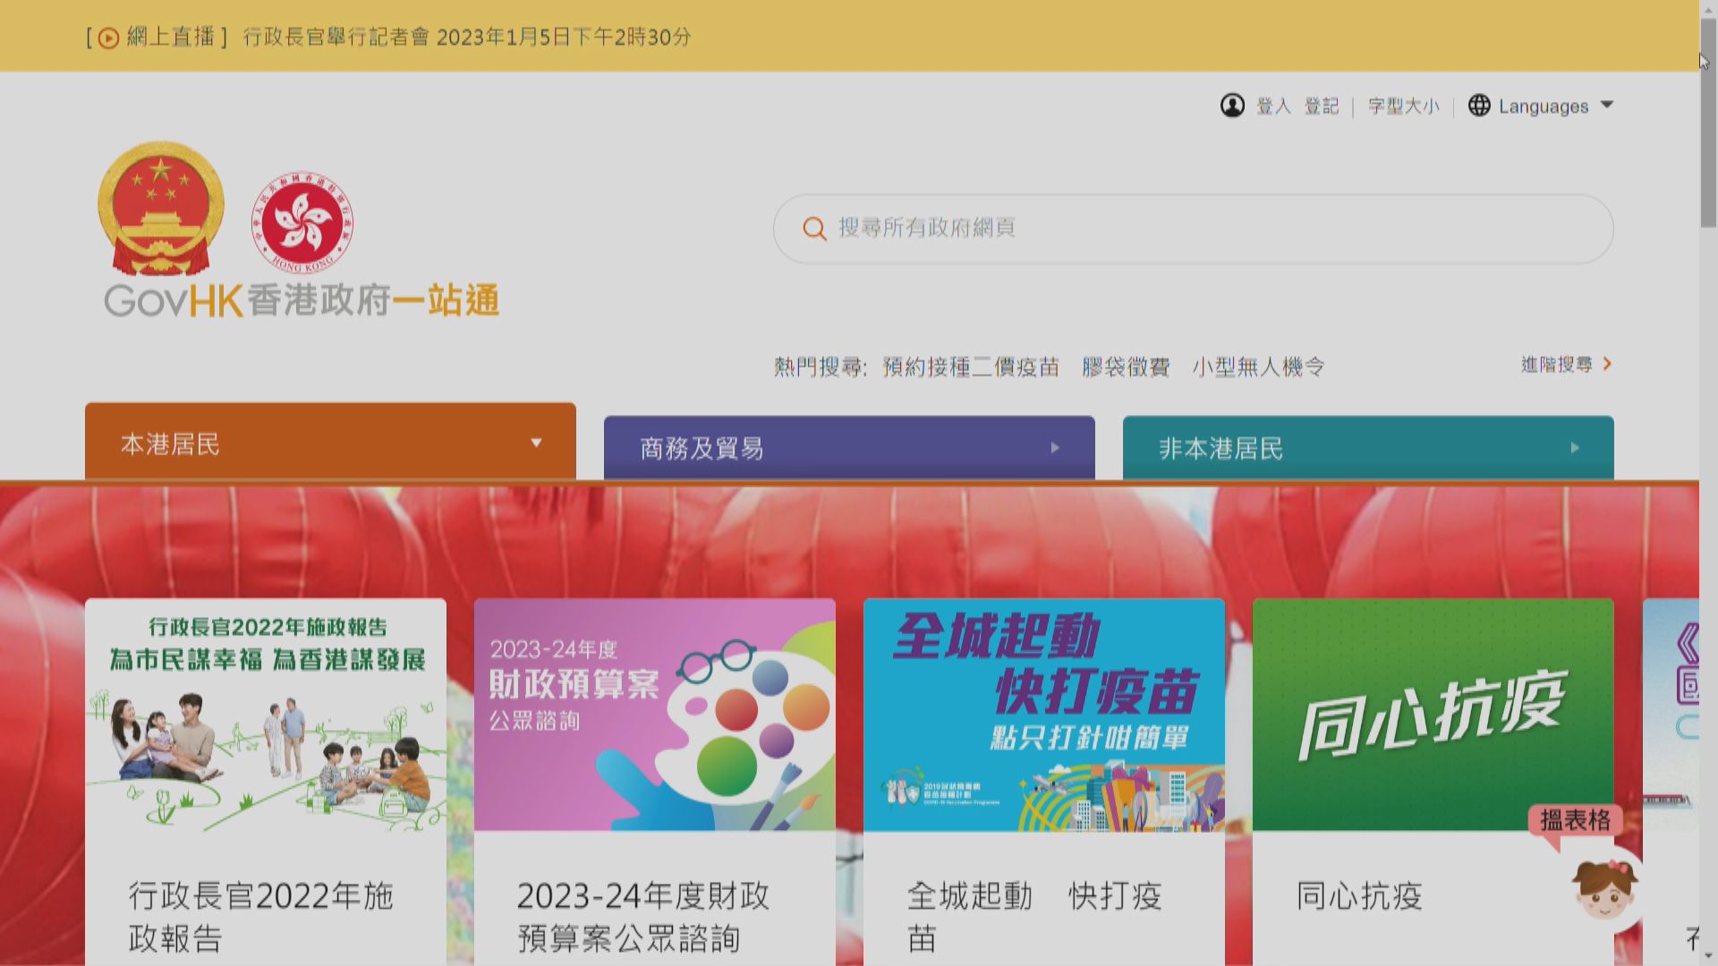Click the China national emblem logo
The image size is (1718, 966).
(x=161, y=208)
